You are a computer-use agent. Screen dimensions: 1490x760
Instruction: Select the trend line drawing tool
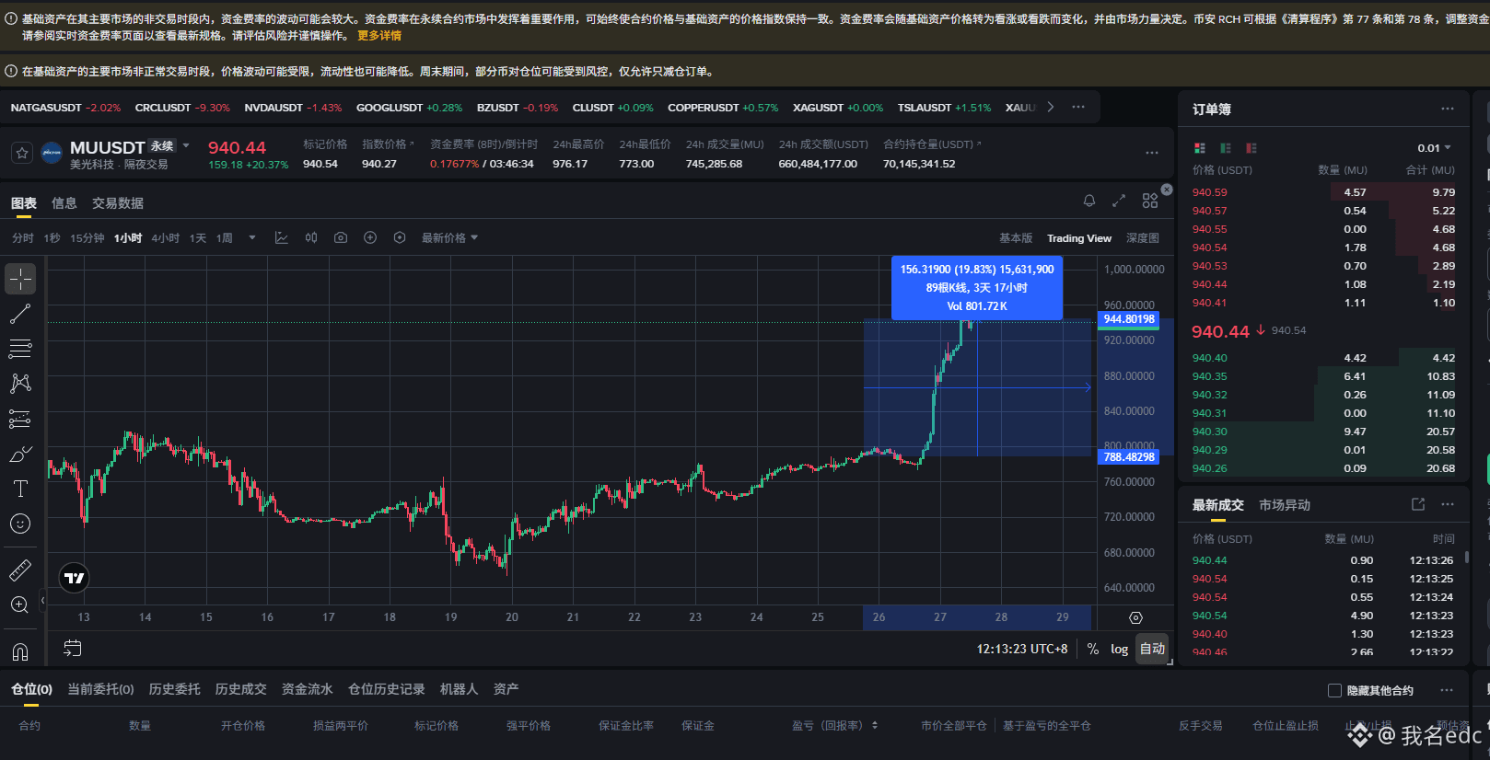click(x=20, y=314)
